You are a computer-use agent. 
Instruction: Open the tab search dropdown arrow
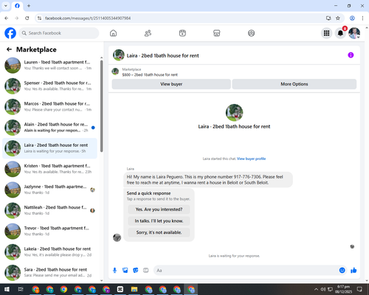(6, 6)
